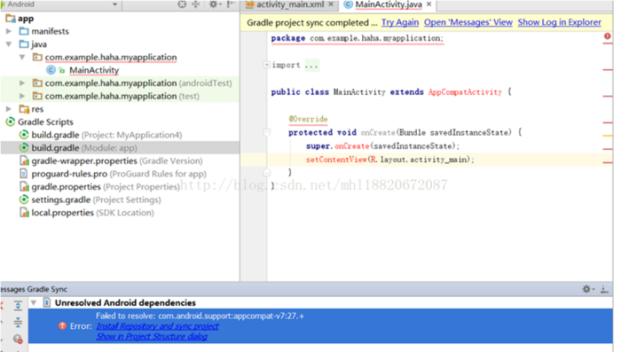Select Gradle Scripts node

point(45,122)
